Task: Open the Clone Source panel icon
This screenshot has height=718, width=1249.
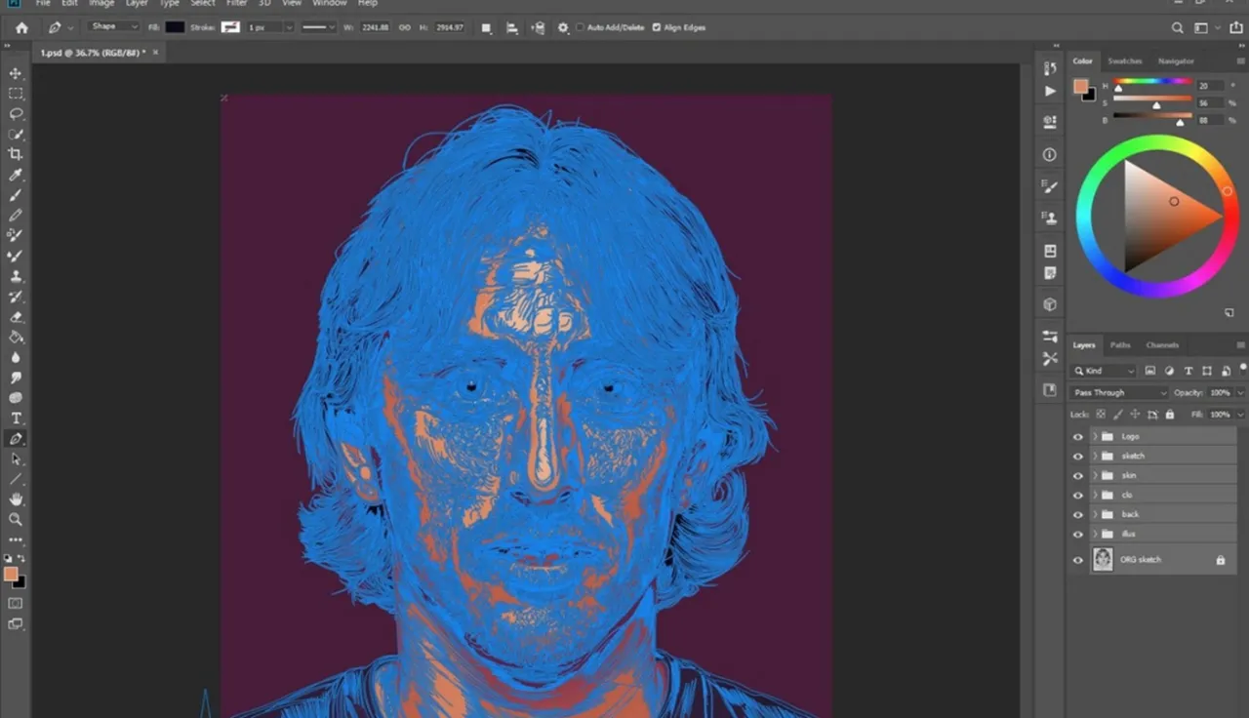Action: (1050, 218)
